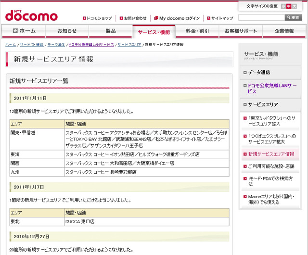Click the 検索 search button
The height and width of the screenshot is (255, 308).
tap(294, 17)
